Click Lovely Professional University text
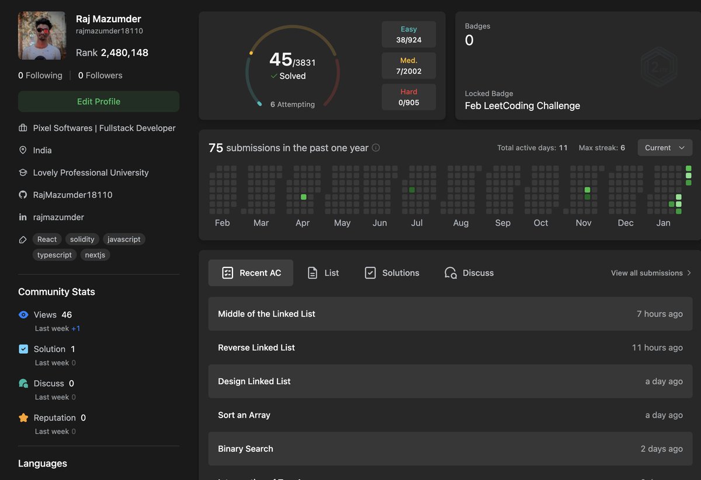The width and height of the screenshot is (701, 480). coord(91,172)
